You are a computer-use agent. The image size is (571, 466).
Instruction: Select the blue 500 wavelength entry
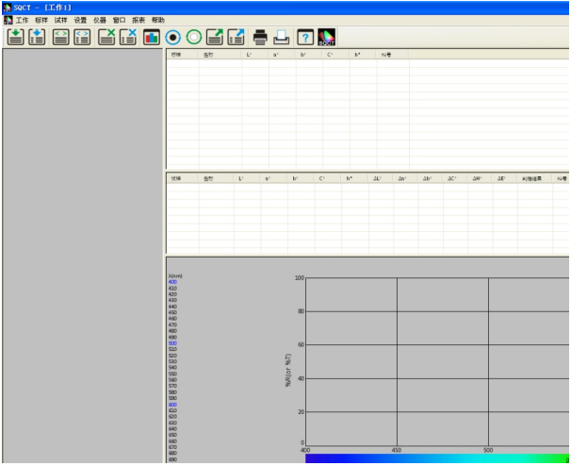coord(172,343)
